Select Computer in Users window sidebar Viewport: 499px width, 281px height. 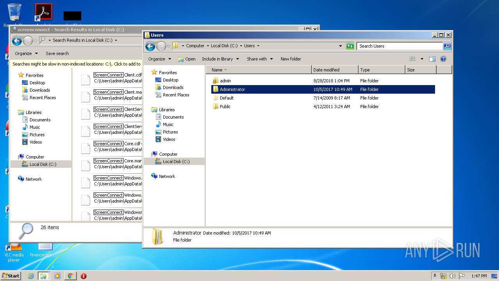(x=168, y=154)
